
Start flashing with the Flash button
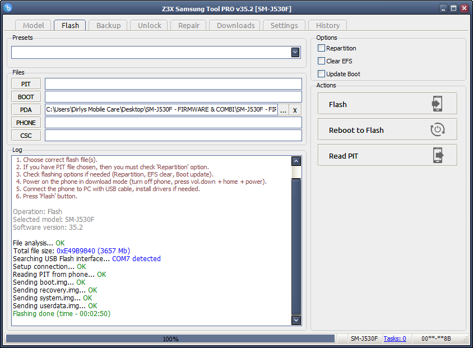[x=387, y=104]
